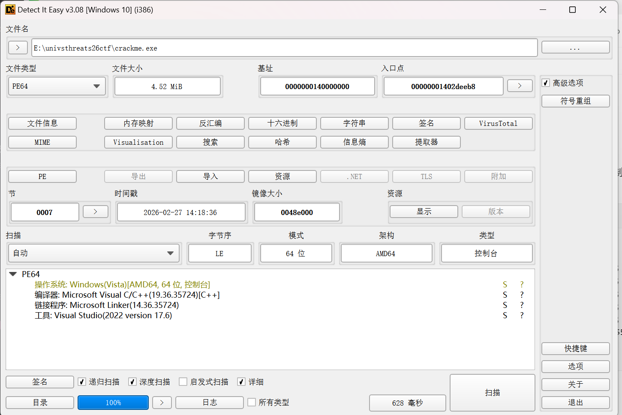The width and height of the screenshot is (622, 415).
Task: Click the 符号重组 button
Action: (x=576, y=101)
